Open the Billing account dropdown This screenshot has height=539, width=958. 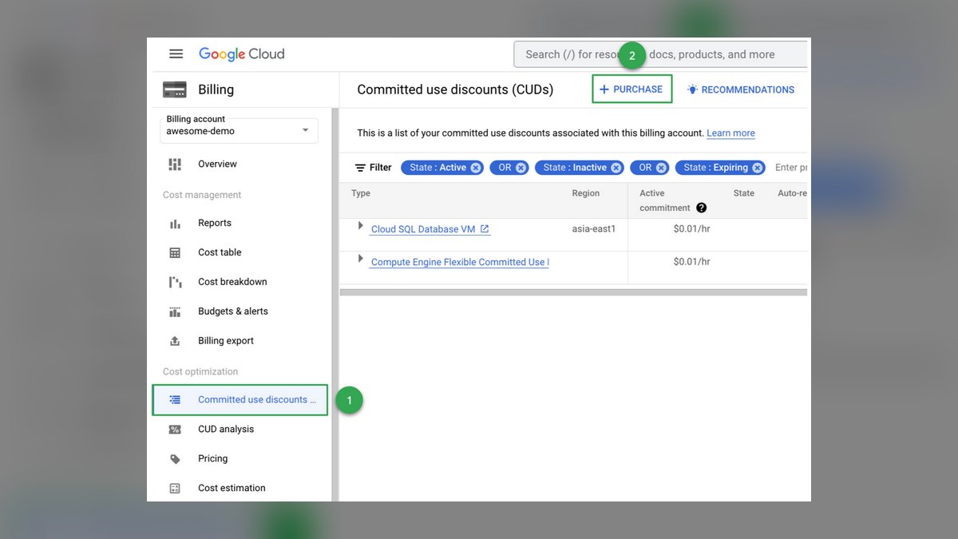click(239, 131)
